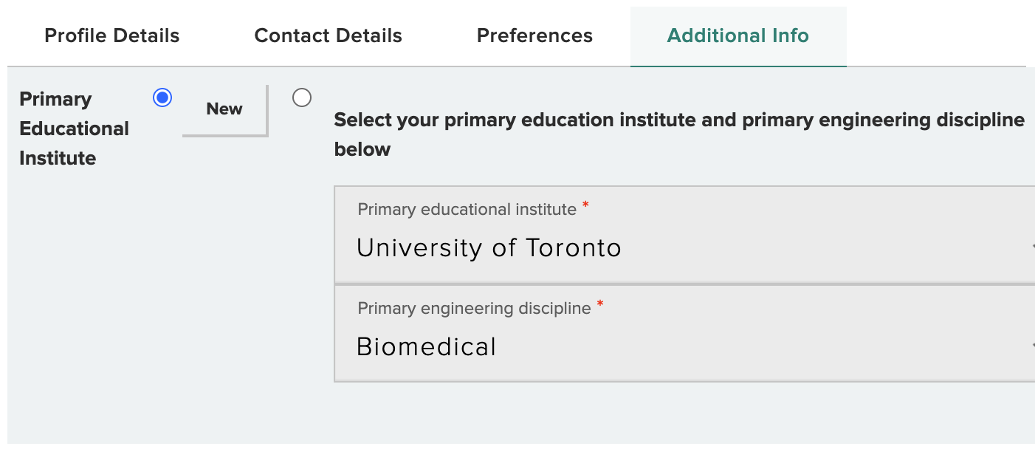The width and height of the screenshot is (1035, 449).
Task: Click the Biomedical selected value
Action: click(427, 346)
